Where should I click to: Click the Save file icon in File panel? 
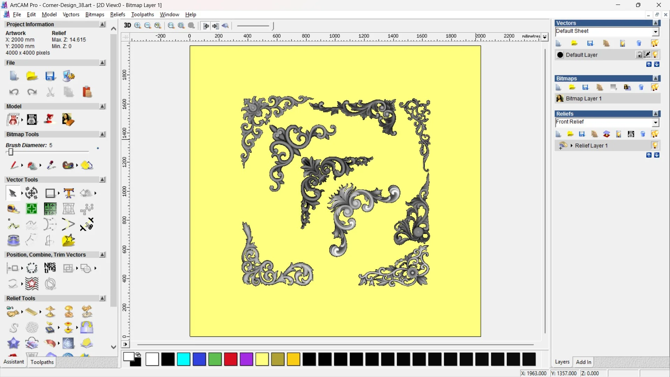coord(50,76)
